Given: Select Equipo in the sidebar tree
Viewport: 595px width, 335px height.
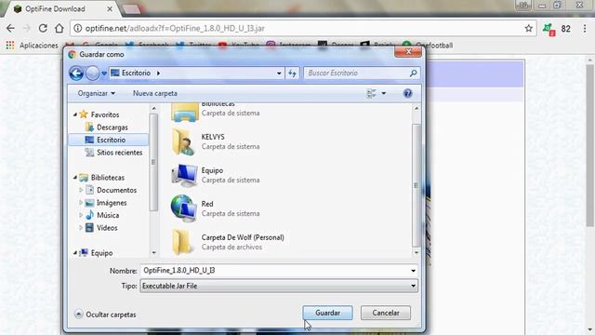Looking at the screenshot, I should pos(101,252).
